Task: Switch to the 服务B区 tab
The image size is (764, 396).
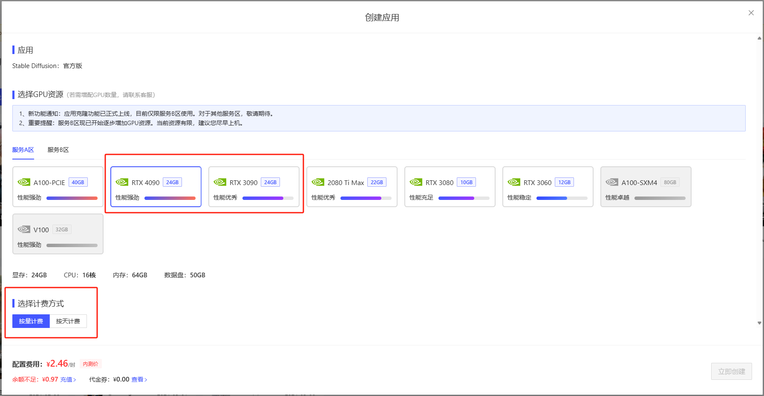Action: point(58,150)
